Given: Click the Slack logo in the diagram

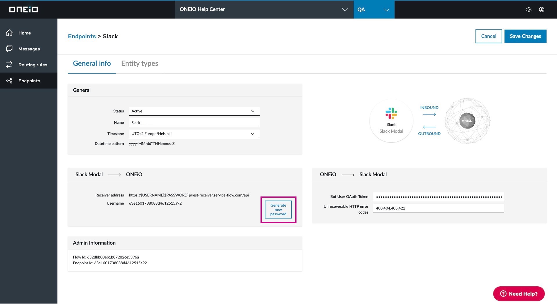Looking at the screenshot, I should pos(391,113).
